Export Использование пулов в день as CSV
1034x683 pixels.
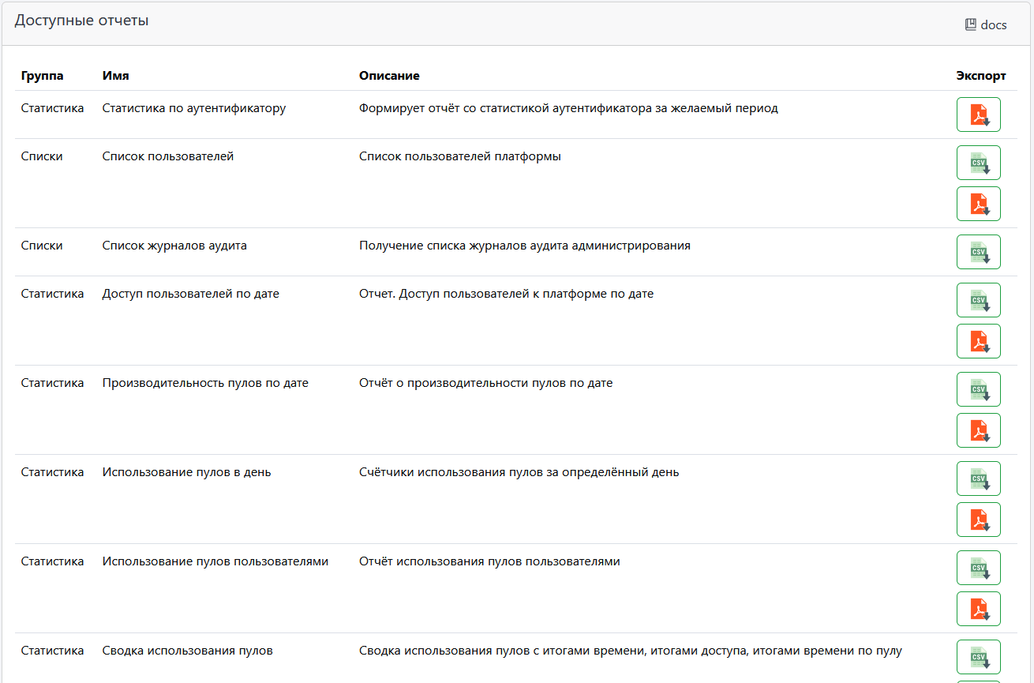pyautogui.click(x=978, y=478)
